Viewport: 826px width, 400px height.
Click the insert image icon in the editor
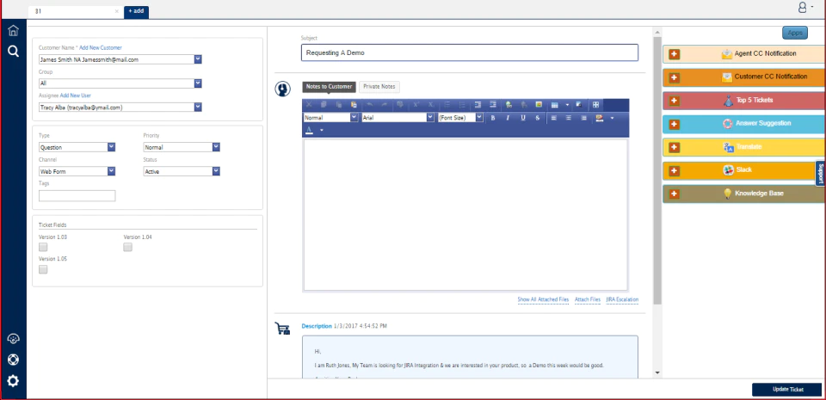[539, 105]
